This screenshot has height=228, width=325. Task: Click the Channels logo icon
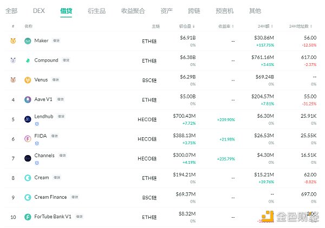click(28, 158)
